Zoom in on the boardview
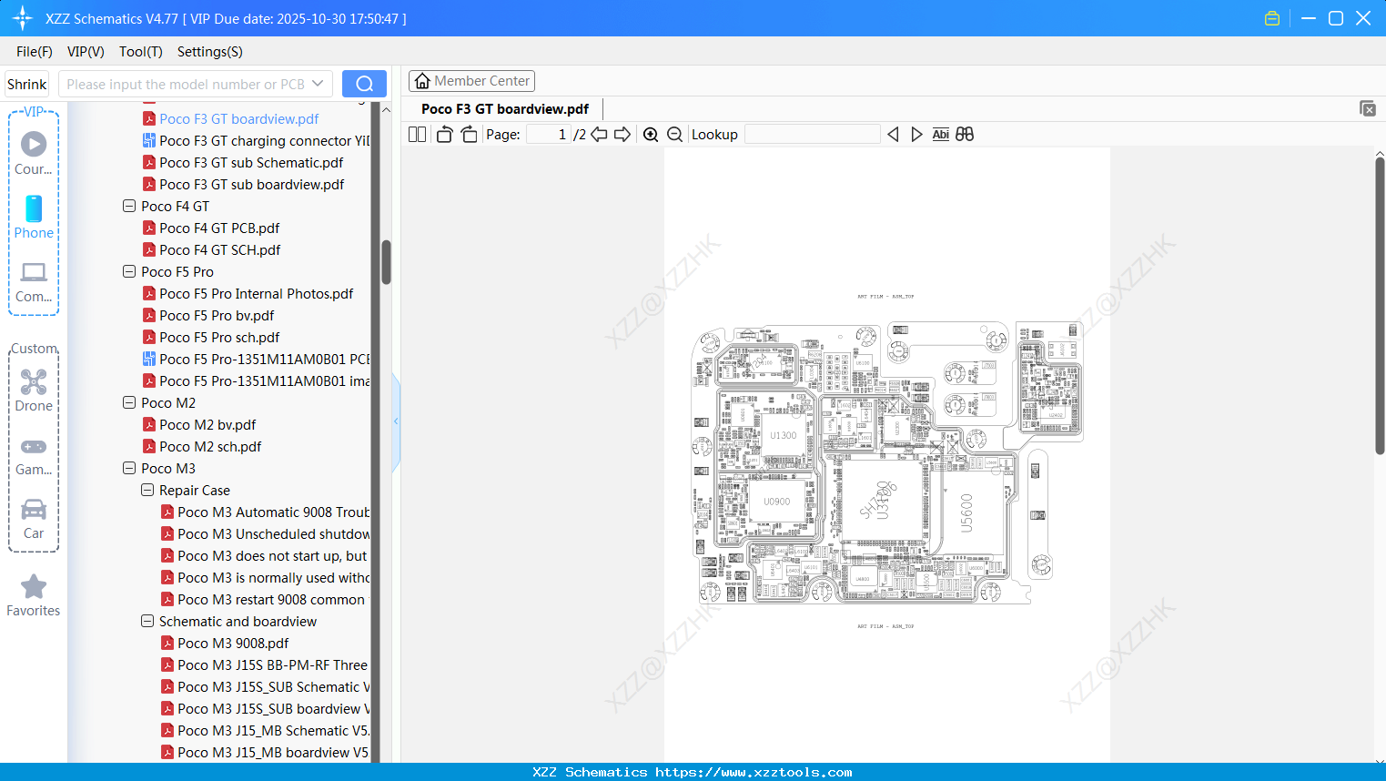1386x781 pixels. tap(651, 134)
